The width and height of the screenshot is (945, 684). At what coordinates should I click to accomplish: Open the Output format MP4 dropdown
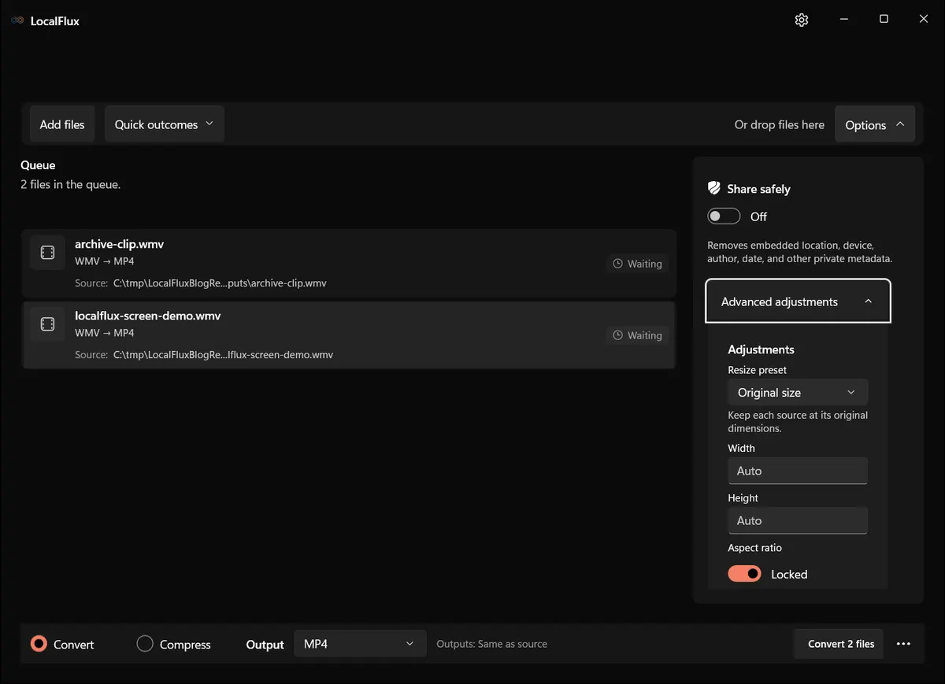pos(360,644)
